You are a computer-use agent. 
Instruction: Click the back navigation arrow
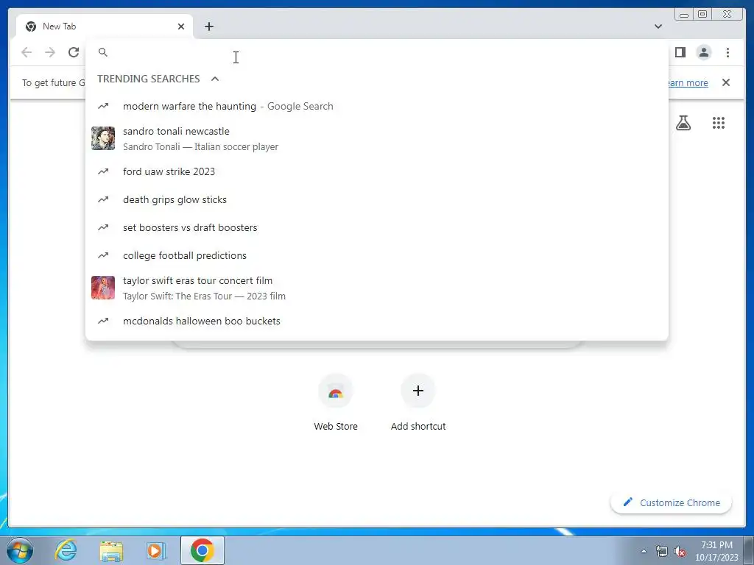click(x=27, y=52)
